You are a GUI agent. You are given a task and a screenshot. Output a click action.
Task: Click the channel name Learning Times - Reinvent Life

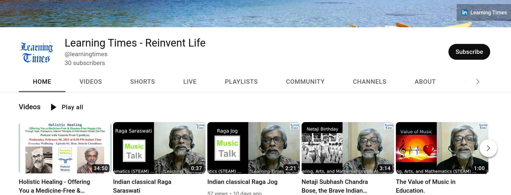coord(135,43)
